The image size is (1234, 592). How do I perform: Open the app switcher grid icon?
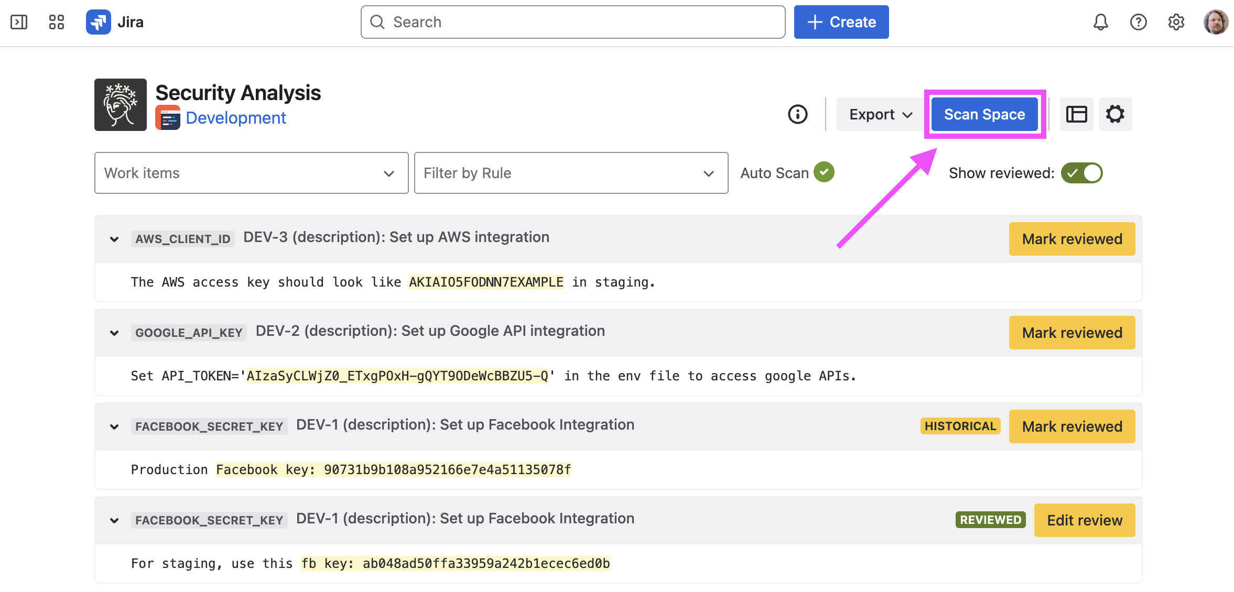point(56,22)
